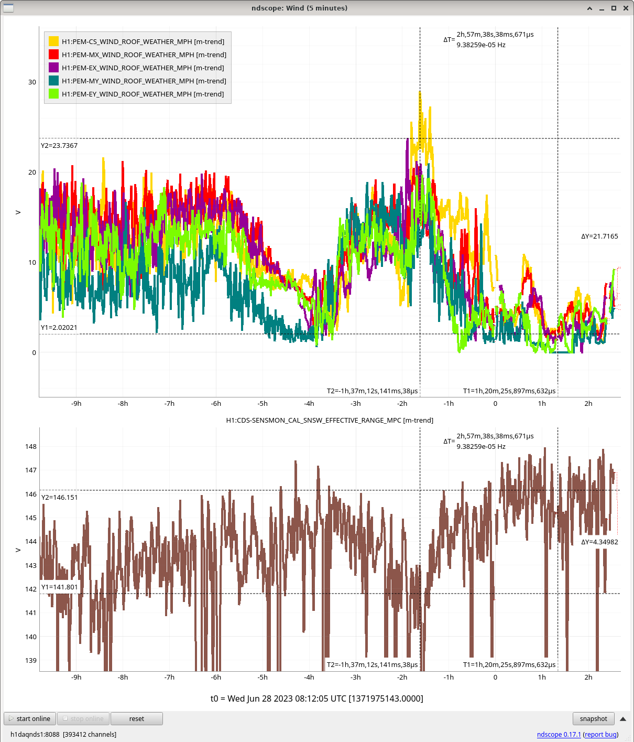Click the purple EX_WIND legend color marker
This screenshot has width=634, height=742.
pos(53,68)
